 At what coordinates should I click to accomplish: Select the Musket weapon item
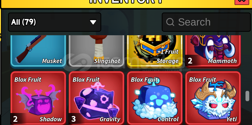[x=38, y=51]
